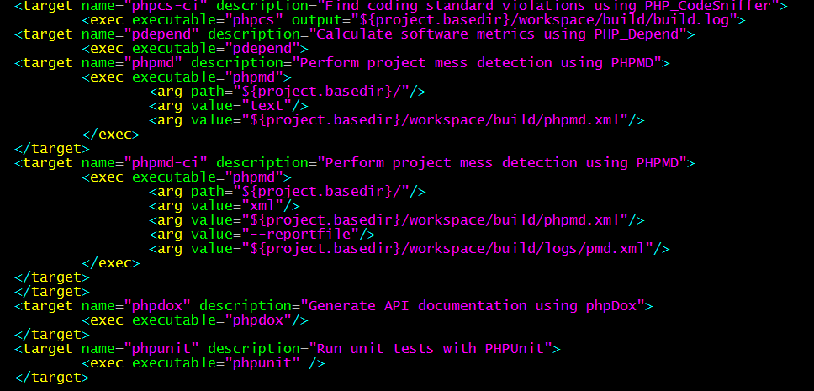814x391 pixels.
Task: Select the description "Run unit tests with PHPUnit"
Action: (x=431, y=348)
